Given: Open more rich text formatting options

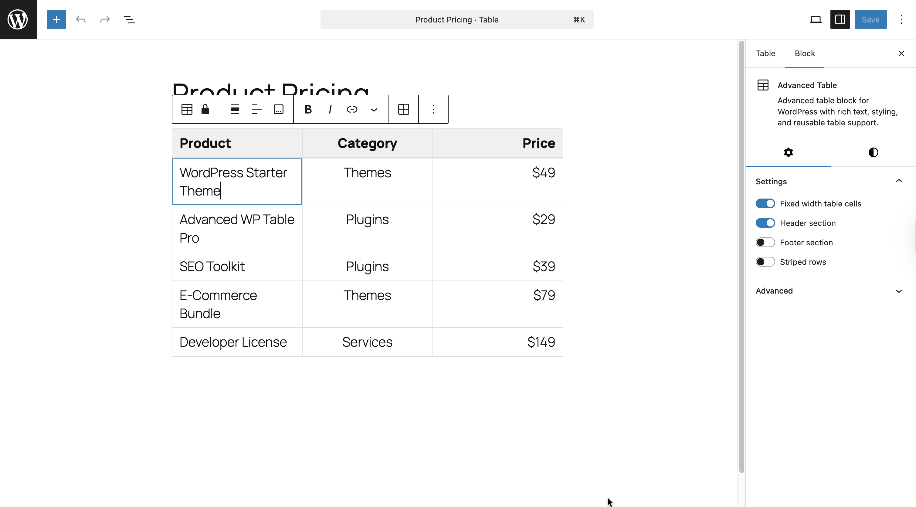Looking at the screenshot, I should tap(374, 109).
